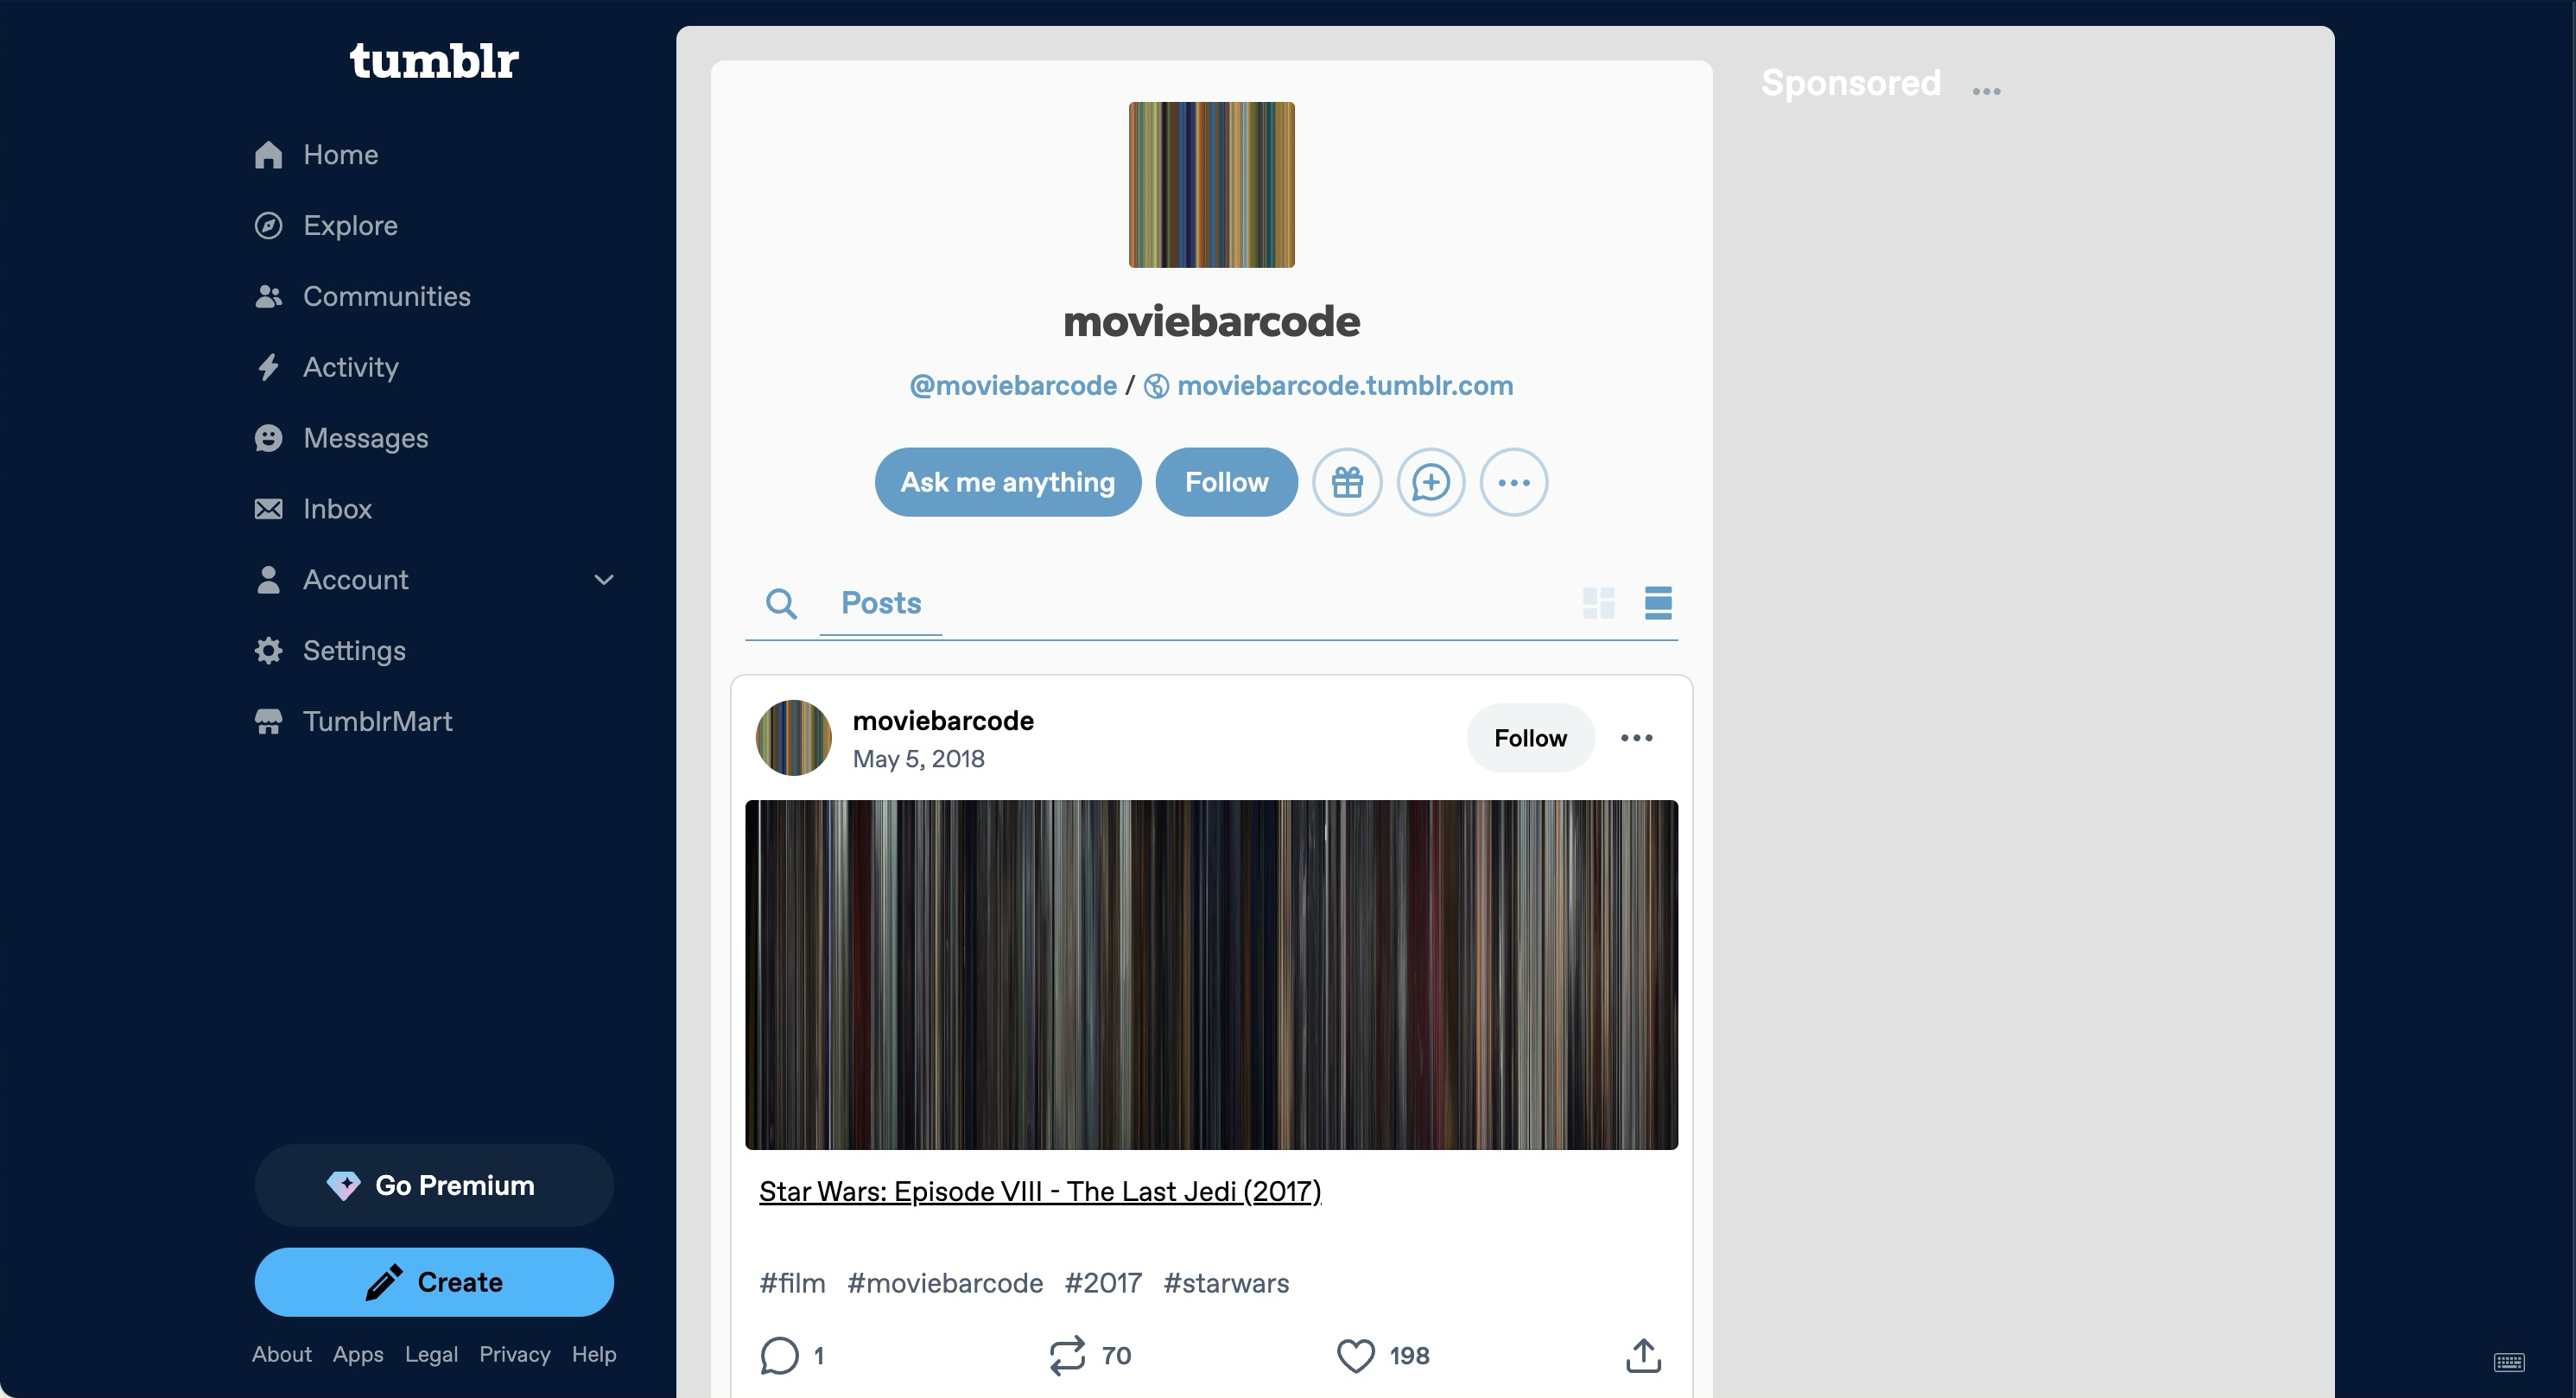Open Settings gear icon
2576x1398 pixels.
click(268, 651)
